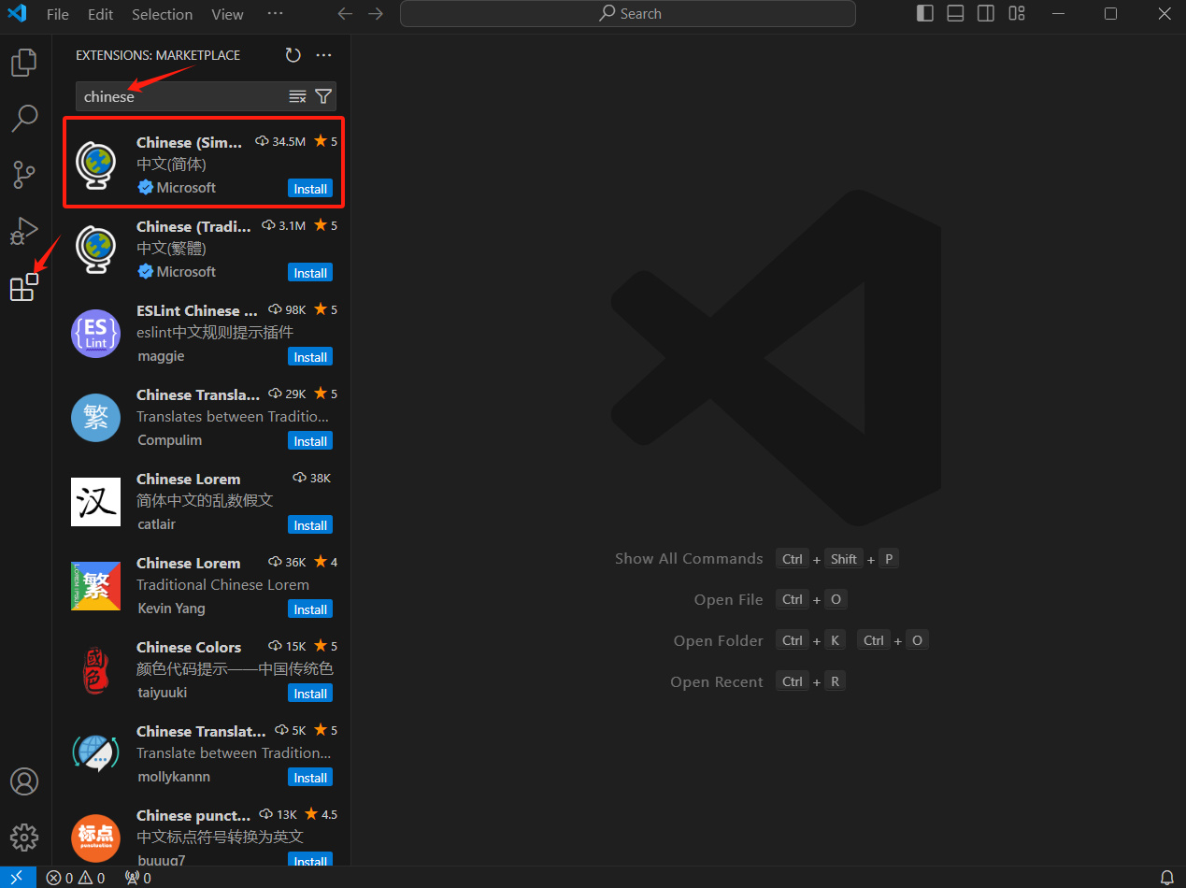Open the errors and warnings status
This screenshot has width=1186, height=888.
coord(76,878)
